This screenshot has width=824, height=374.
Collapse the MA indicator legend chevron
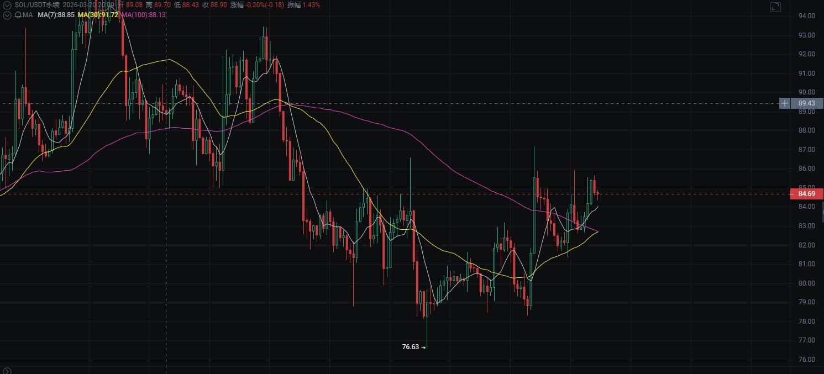7,15
